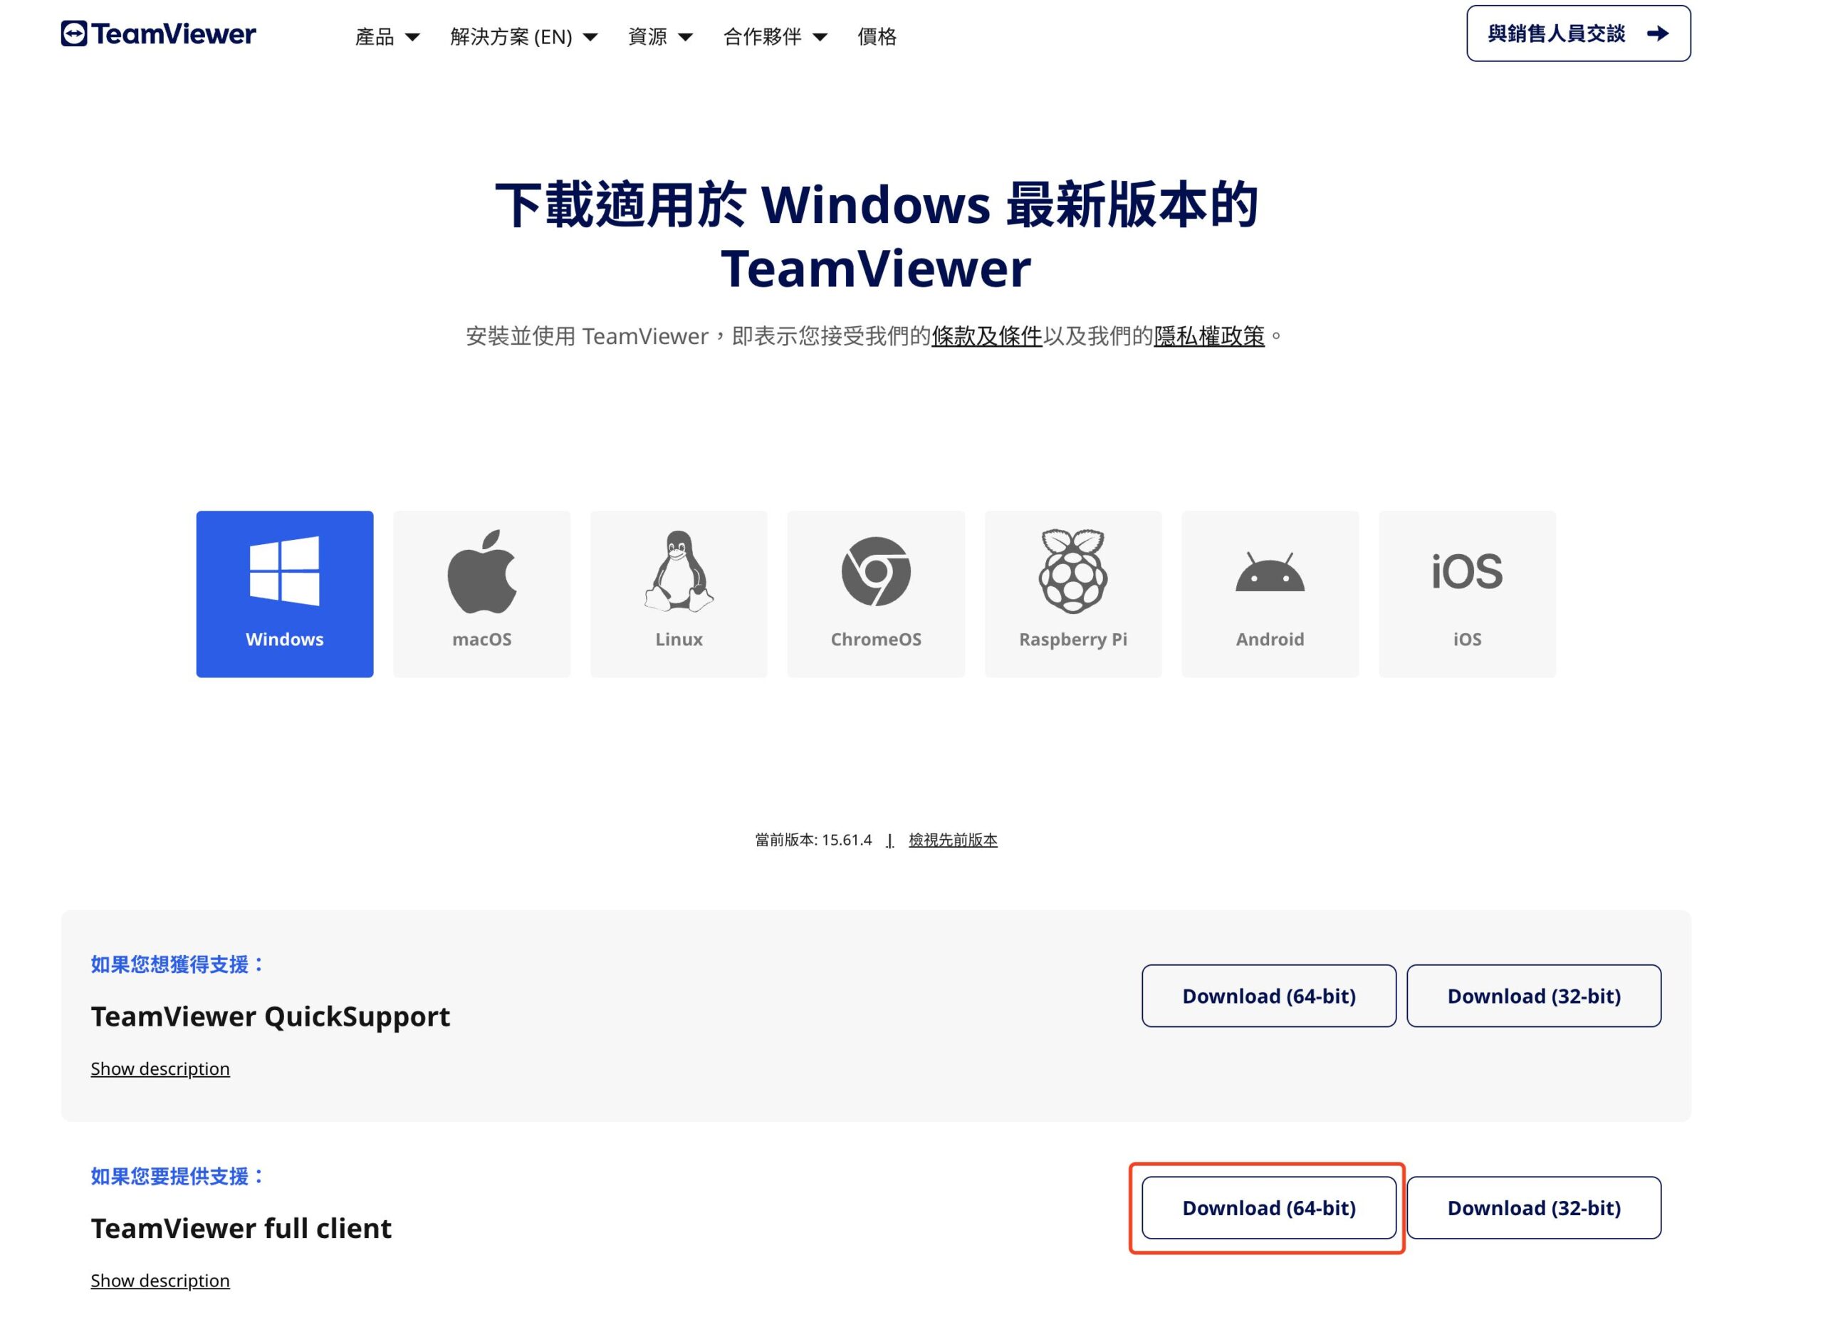Open the 隱私權政策 link

tap(1209, 335)
